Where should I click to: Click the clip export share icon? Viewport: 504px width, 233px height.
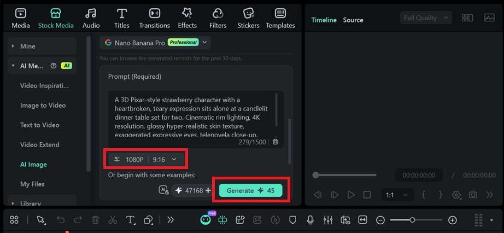coord(240,220)
